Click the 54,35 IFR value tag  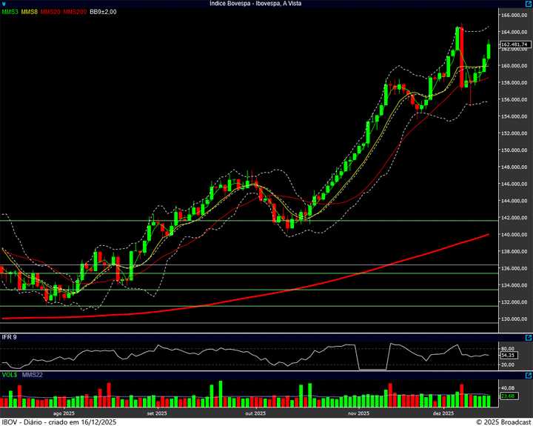[508, 356]
